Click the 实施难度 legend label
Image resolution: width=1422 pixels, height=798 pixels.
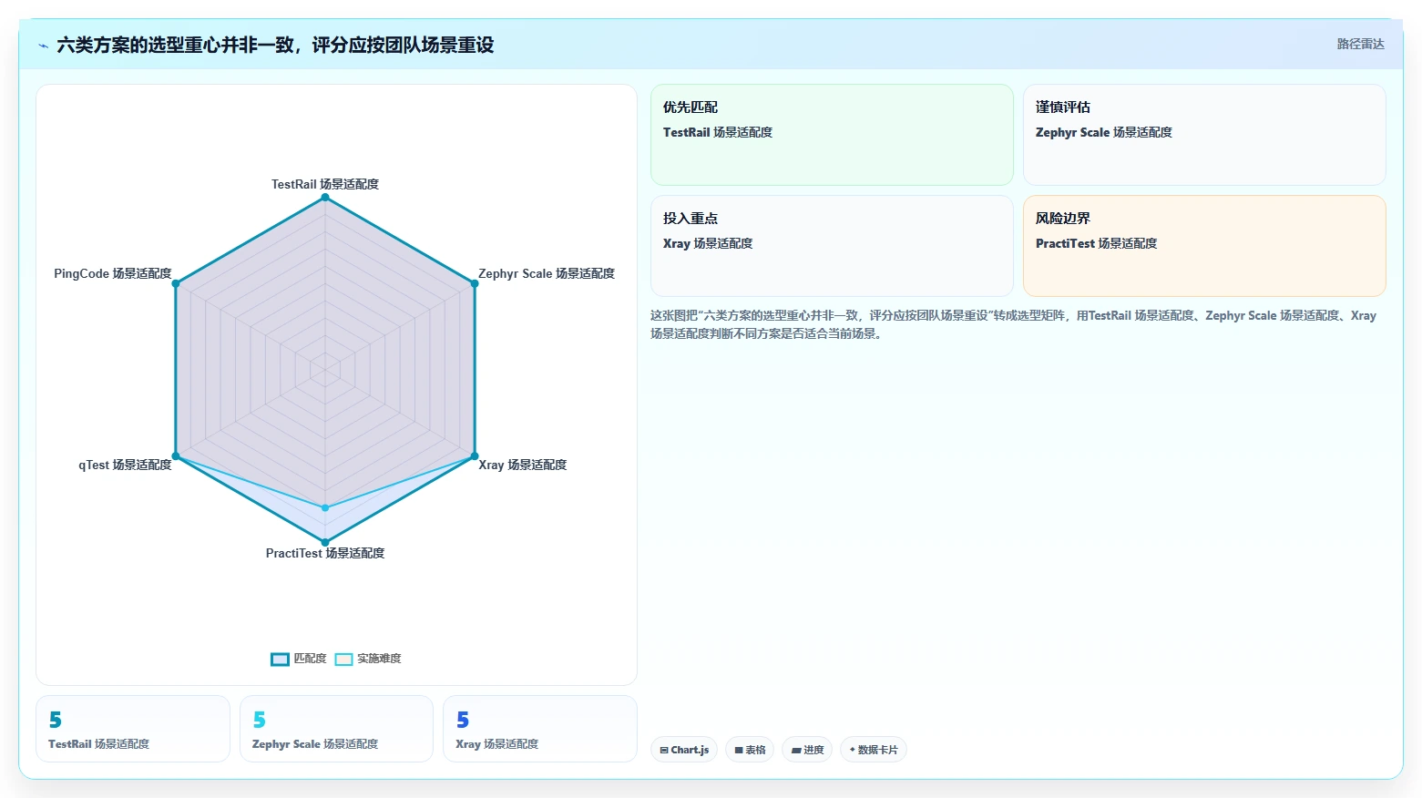click(379, 659)
